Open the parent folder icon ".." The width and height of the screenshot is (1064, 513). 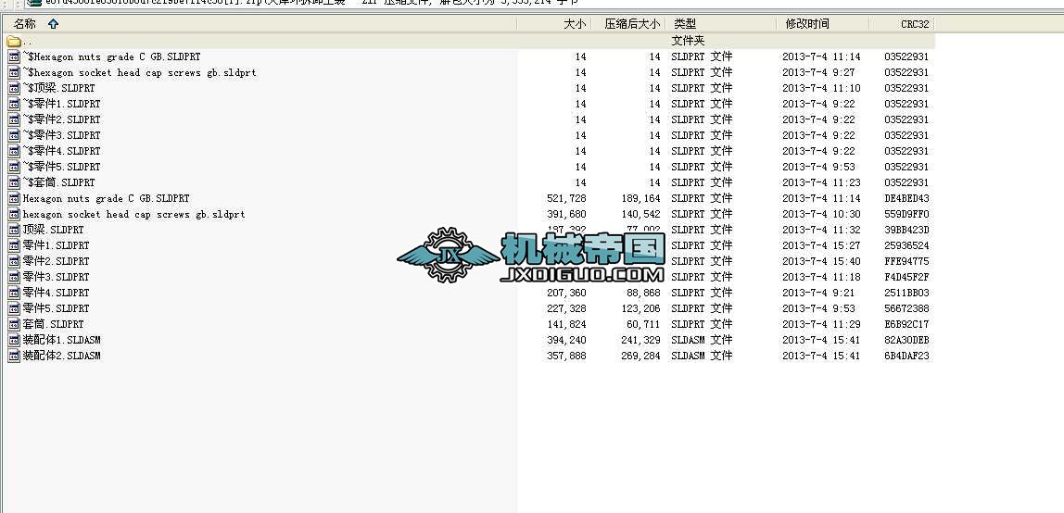14,42
